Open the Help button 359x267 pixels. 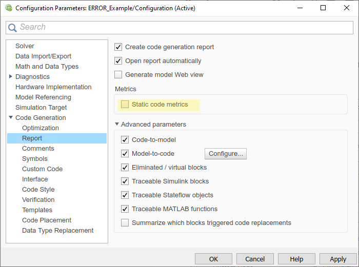pyautogui.click(x=296, y=259)
